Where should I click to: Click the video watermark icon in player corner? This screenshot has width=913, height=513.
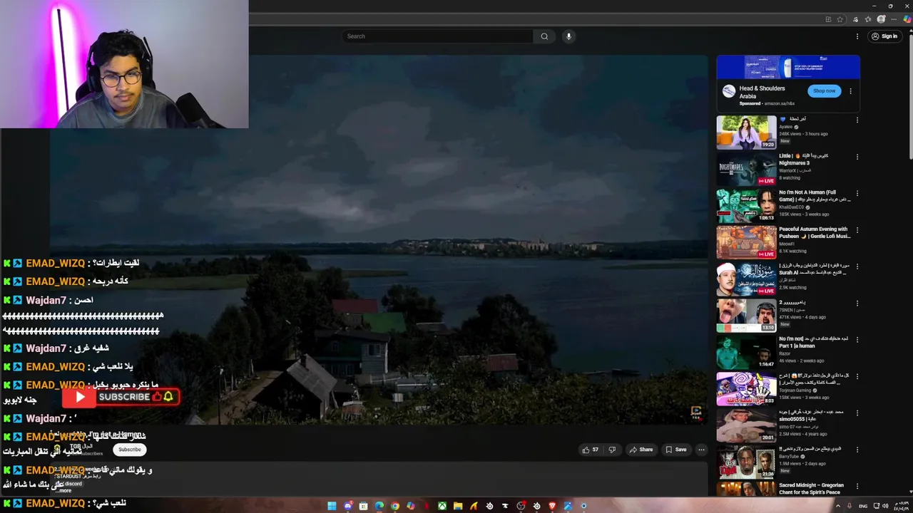[x=696, y=413]
